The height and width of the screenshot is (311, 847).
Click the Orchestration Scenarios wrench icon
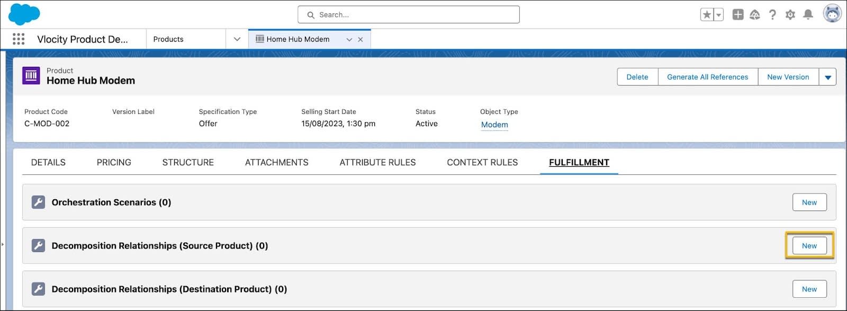click(38, 202)
